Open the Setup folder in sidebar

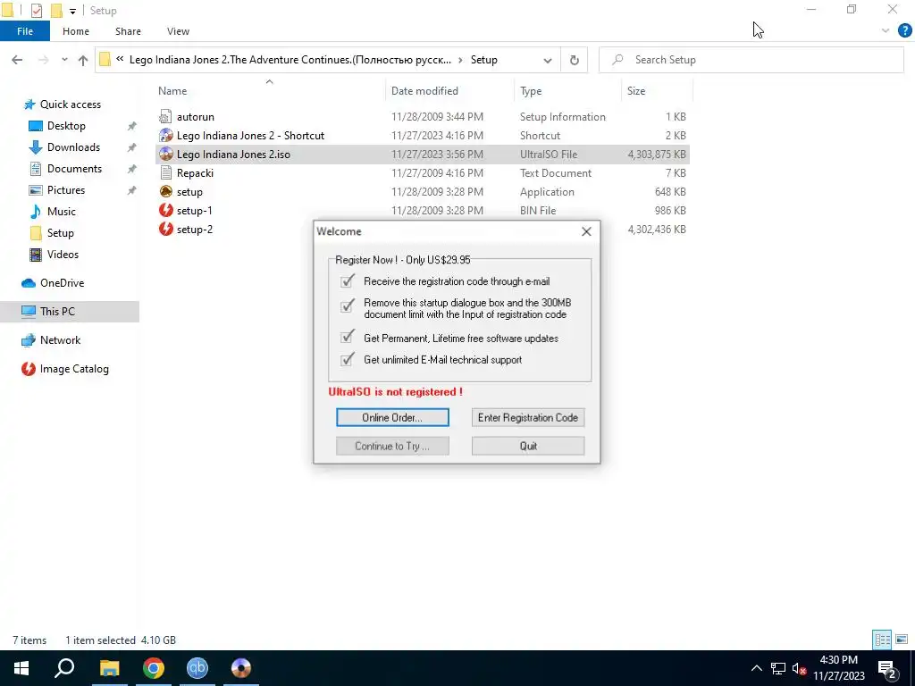tap(60, 233)
